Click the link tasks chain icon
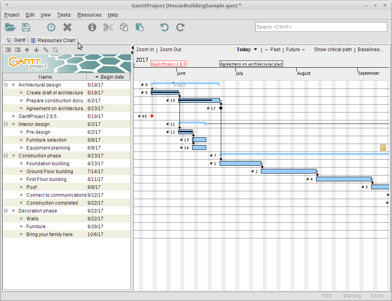The height and width of the screenshot is (301, 392). click(x=46, y=50)
